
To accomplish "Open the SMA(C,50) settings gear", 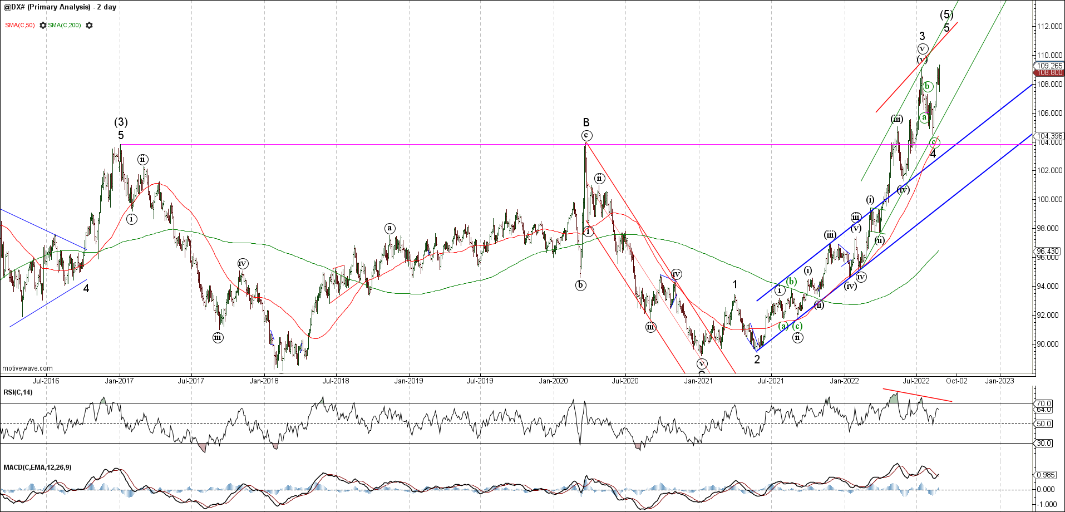I will pyautogui.click(x=42, y=26).
